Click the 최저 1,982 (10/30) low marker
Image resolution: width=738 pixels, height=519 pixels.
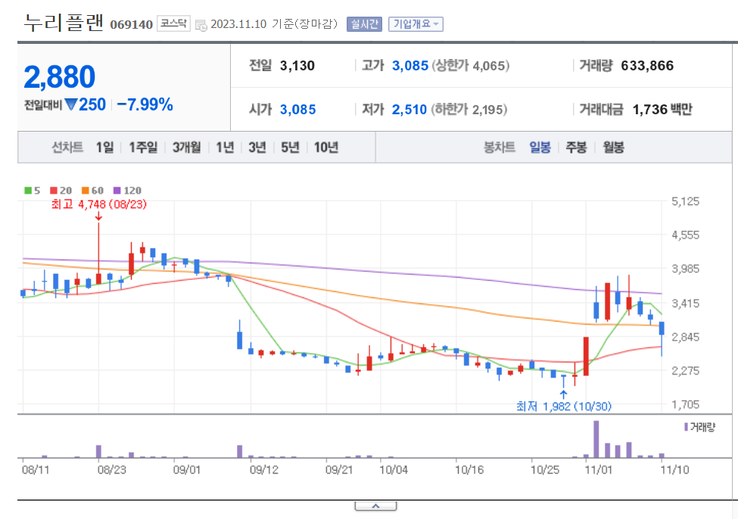(x=564, y=406)
